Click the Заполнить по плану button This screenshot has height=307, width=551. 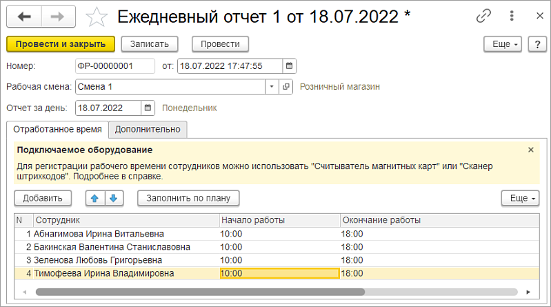pyautogui.click(x=188, y=198)
